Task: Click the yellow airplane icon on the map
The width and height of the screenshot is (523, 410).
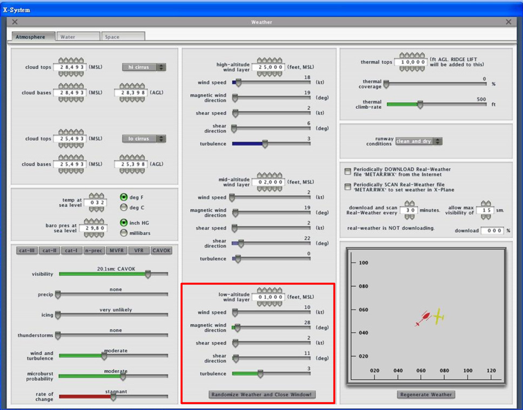Action: coord(438,318)
